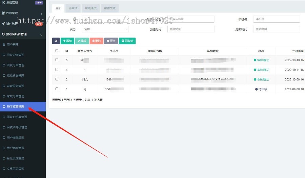The width and height of the screenshot is (305, 178).
Task: Open 回收站招募管理 in the sidebar
Action: click(17, 117)
